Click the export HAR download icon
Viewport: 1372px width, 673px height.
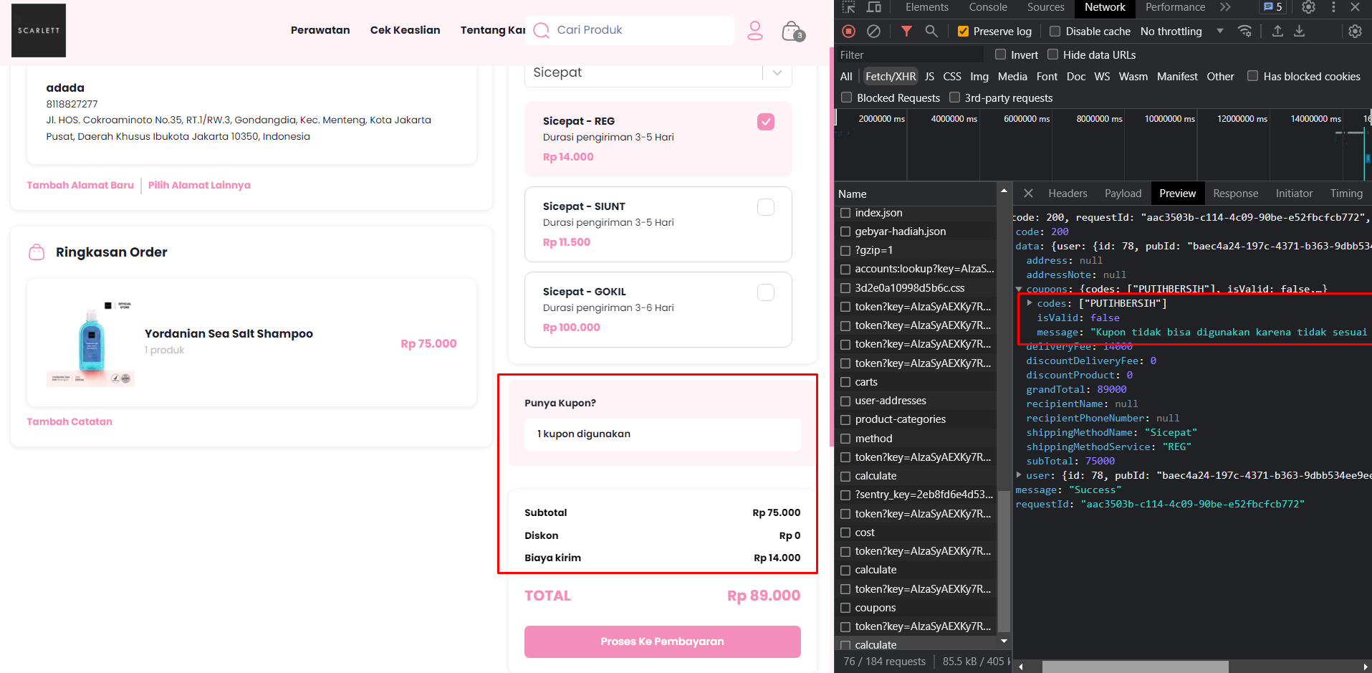tap(1299, 31)
